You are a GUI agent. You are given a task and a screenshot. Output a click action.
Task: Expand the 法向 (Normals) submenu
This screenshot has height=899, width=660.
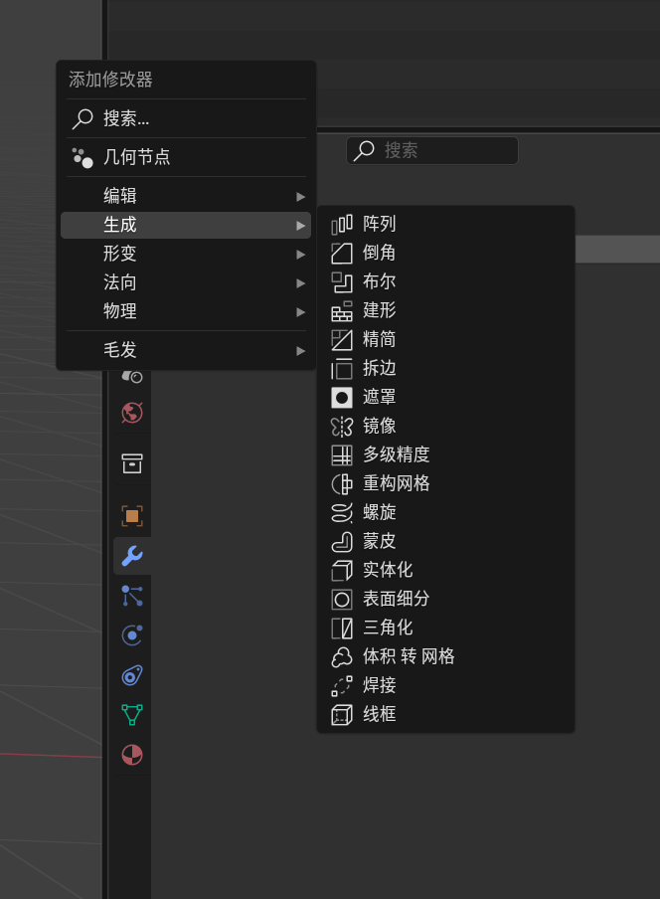coord(186,282)
